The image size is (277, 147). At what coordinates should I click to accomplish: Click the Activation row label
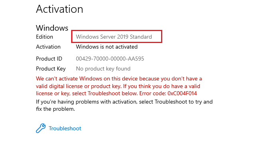pyautogui.click(x=48, y=47)
